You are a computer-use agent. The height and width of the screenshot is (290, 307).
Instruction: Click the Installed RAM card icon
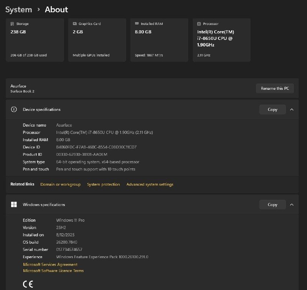[x=137, y=23]
